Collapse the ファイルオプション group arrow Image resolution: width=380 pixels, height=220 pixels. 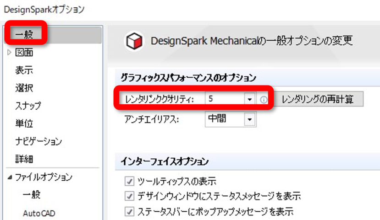pos(10,177)
